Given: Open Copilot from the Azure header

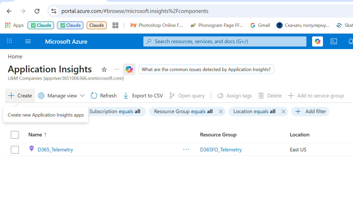Looking at the screenshot, I should pyautogui.click(x=318, y=41).
